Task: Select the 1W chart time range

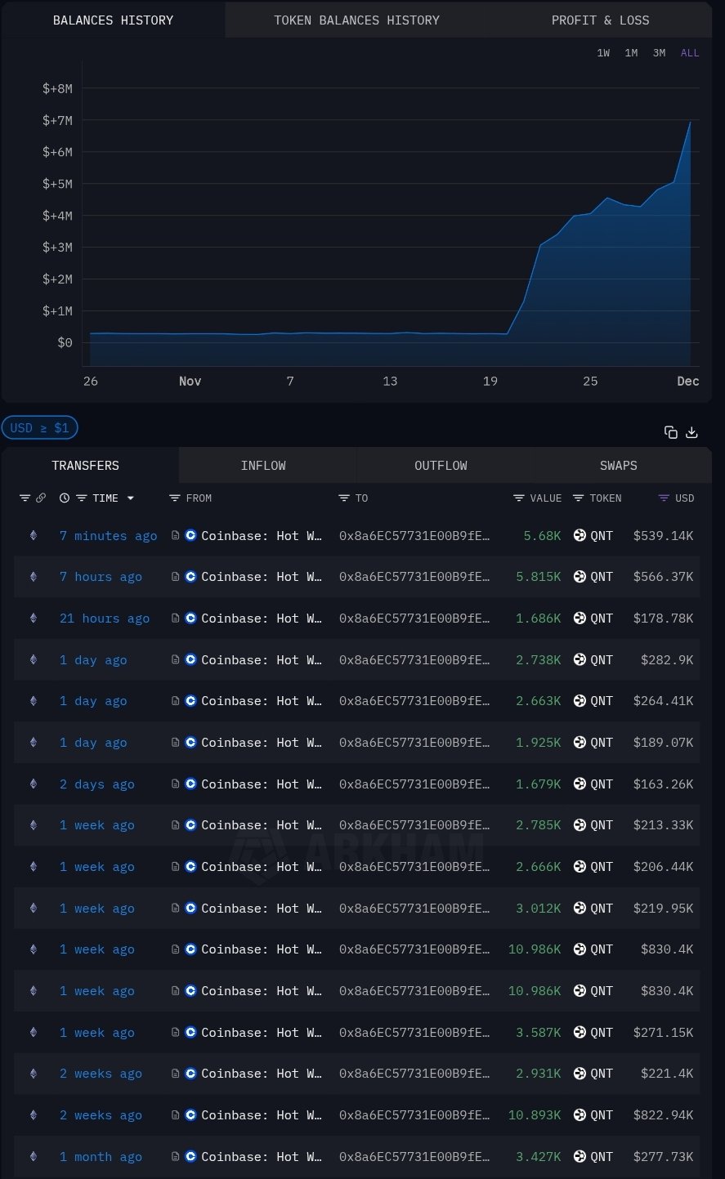Action: pos(603,53)
